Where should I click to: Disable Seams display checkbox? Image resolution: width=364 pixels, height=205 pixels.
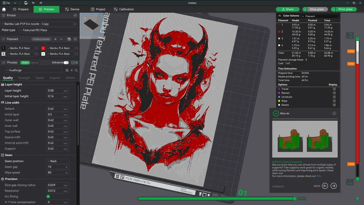[334, 105]
